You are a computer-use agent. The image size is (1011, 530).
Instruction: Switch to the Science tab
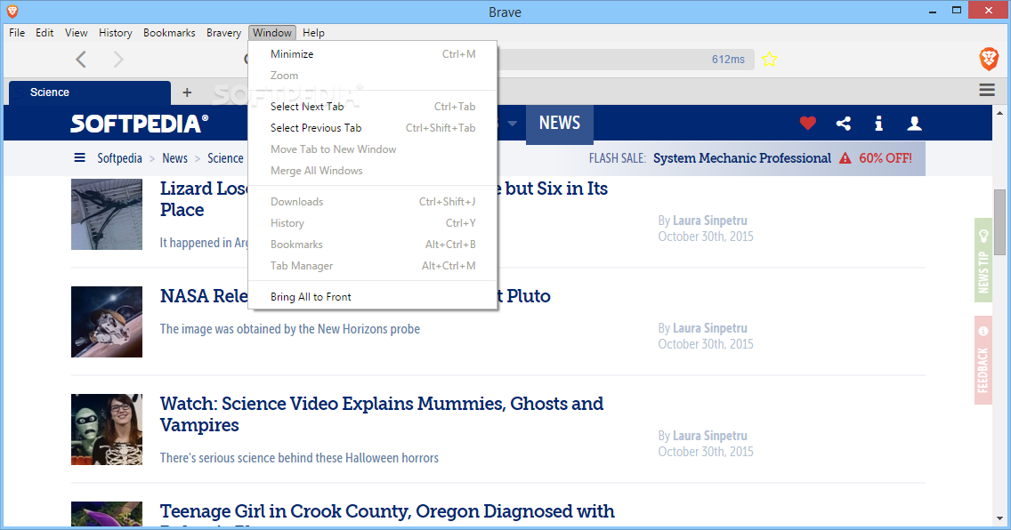pyautogui.click(x=90, y=92)
